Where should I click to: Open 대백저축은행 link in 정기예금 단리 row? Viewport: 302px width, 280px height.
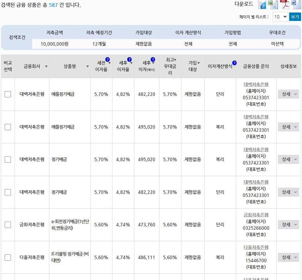256,182
